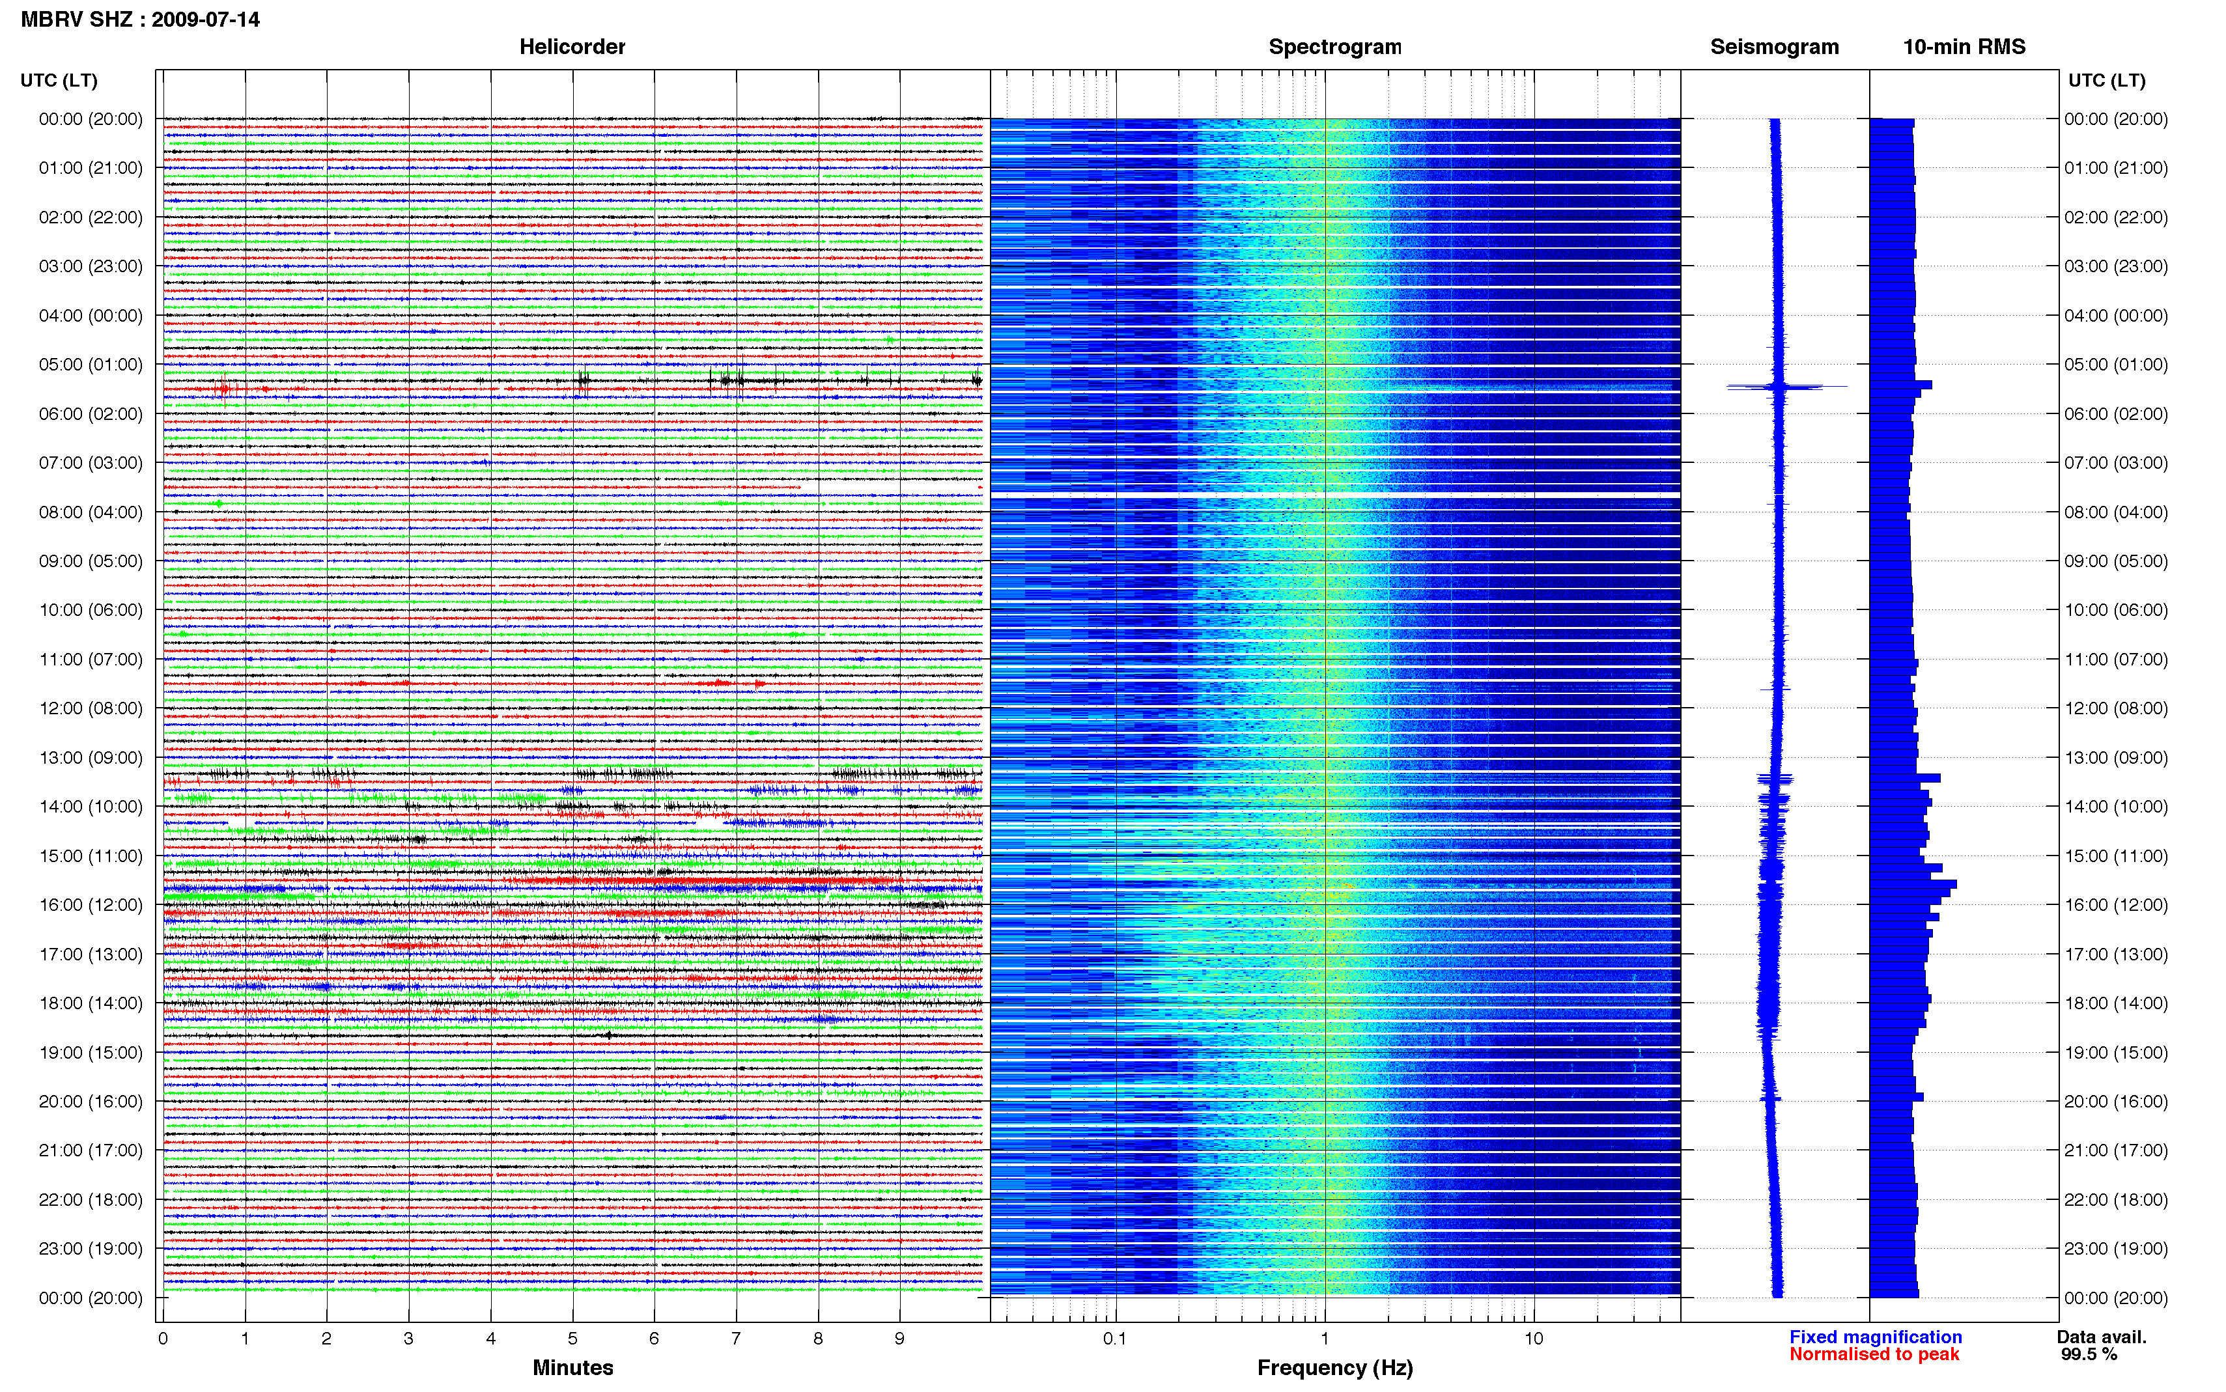
Task: Click right time label 15:00 (11:00)
Action: [x=2115, y=856]
